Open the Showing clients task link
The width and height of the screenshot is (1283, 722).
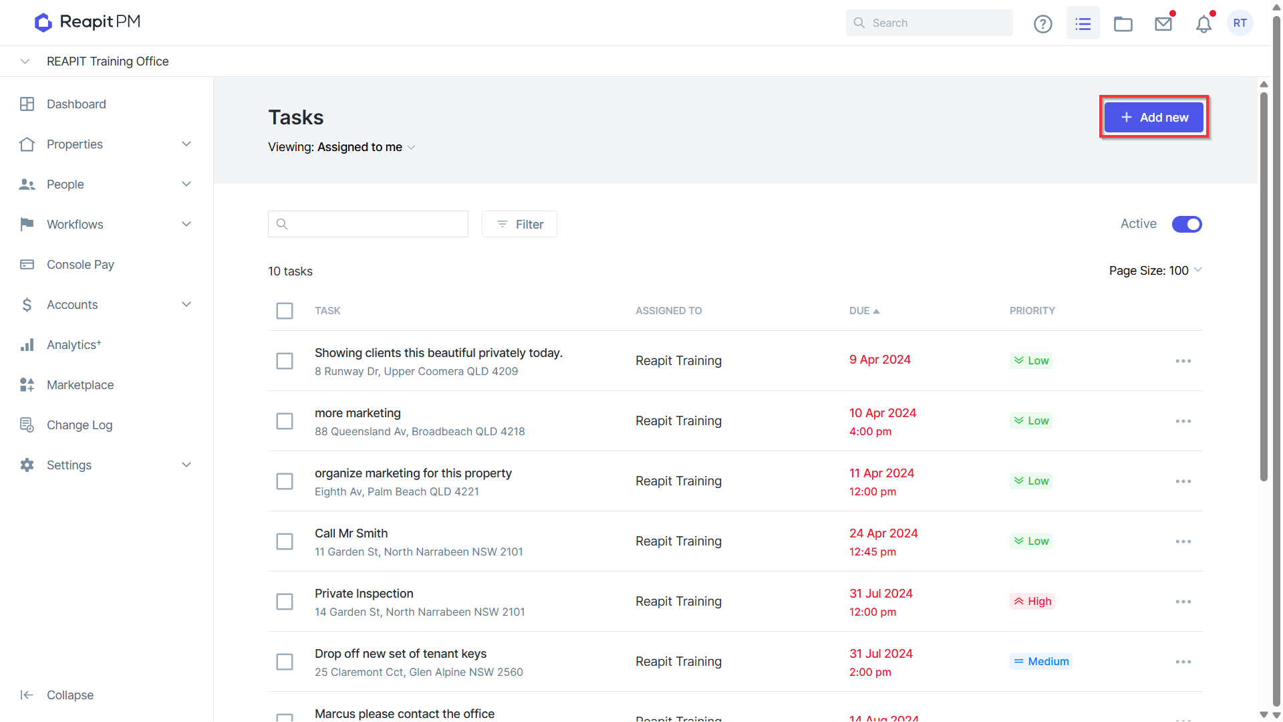438,353
